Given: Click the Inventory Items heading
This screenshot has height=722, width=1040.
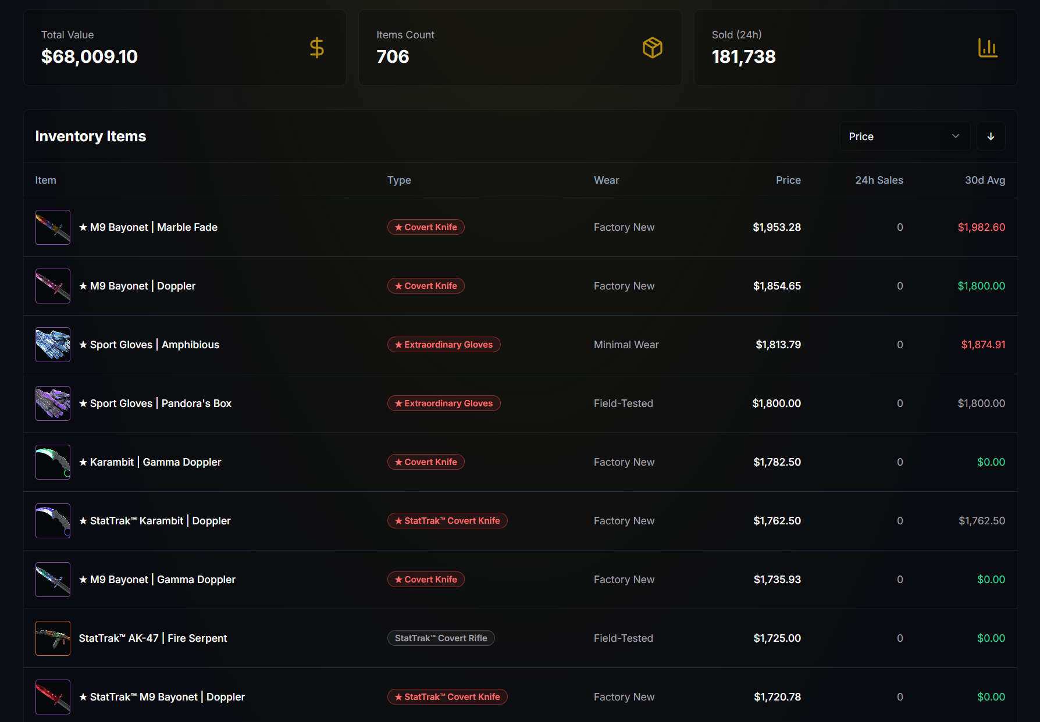Looking at the screenshot, I should 90,136.
